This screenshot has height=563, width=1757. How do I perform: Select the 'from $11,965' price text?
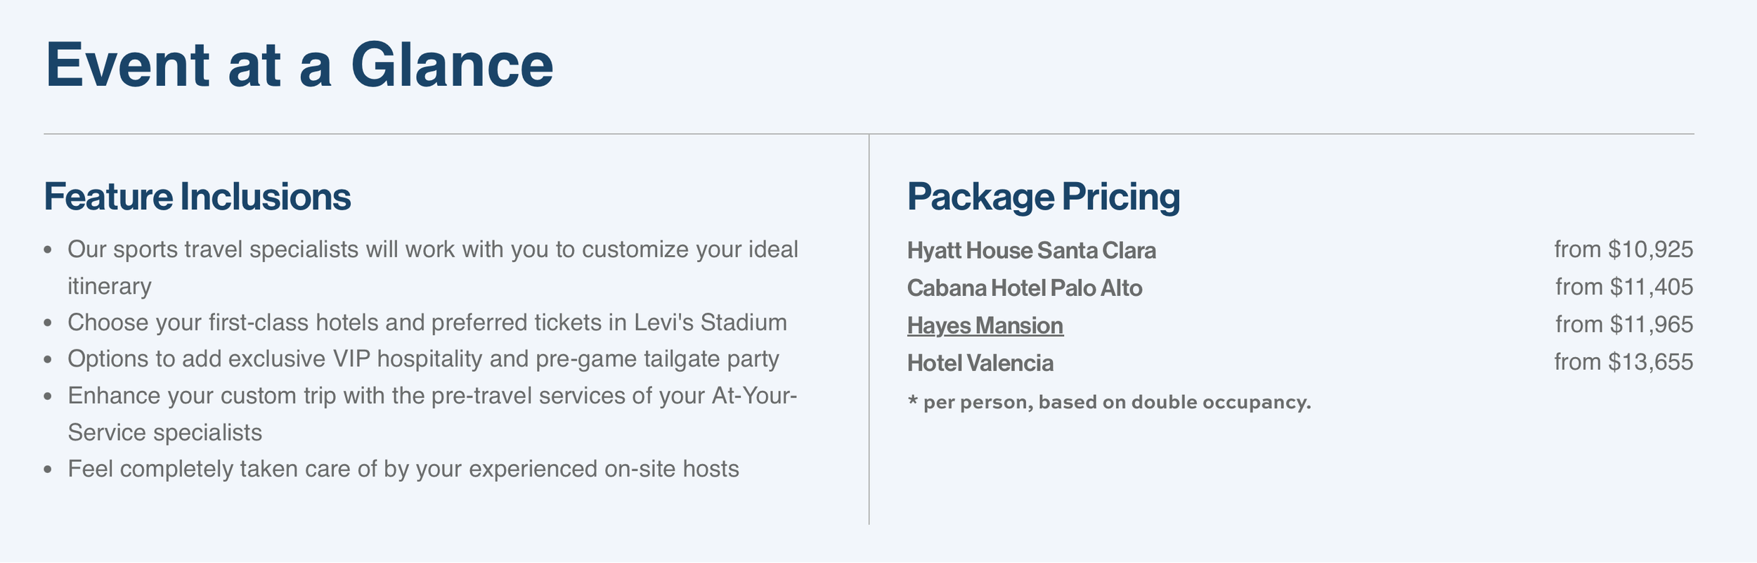[x=1623, y=325]
